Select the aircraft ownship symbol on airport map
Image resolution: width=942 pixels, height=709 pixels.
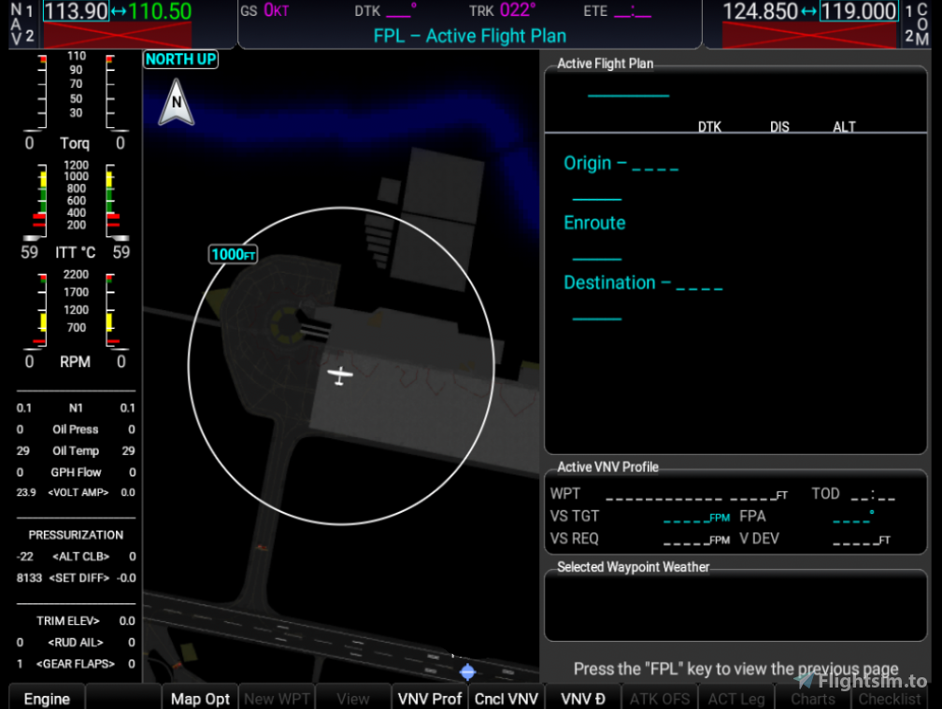pos(340,375)
